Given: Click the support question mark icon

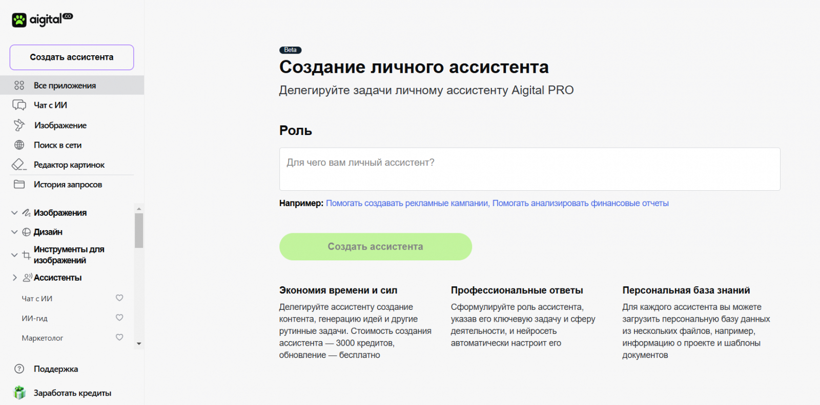Looking at the screenshot, I should pyautogui.click(x=19, y=369).
